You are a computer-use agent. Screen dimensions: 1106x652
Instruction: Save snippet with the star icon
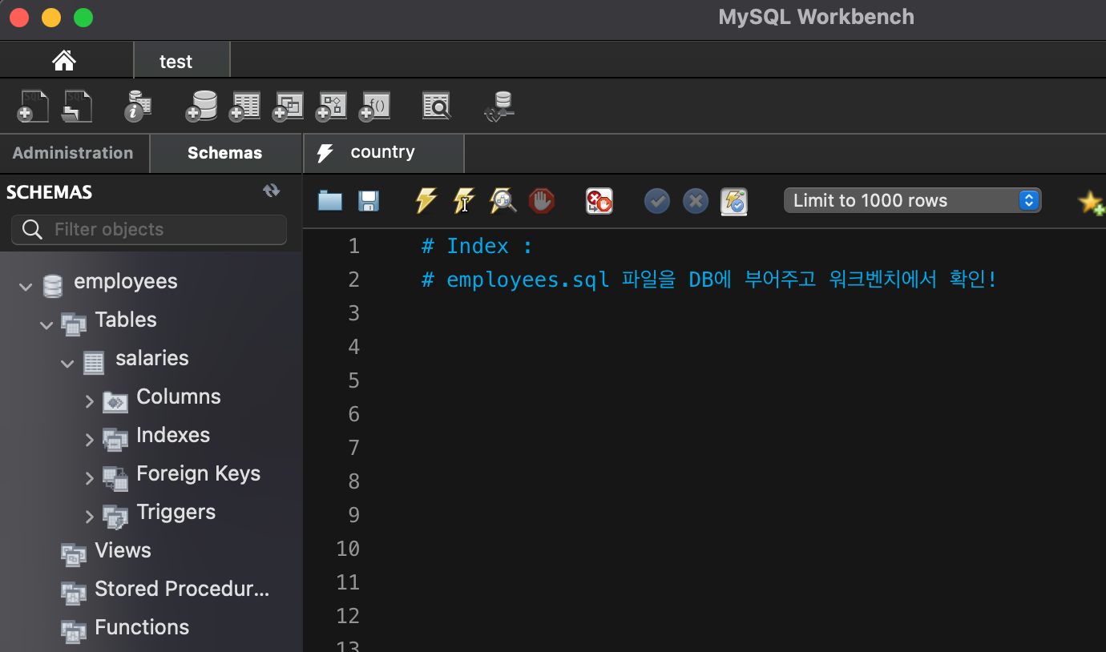pos(1091,201)
